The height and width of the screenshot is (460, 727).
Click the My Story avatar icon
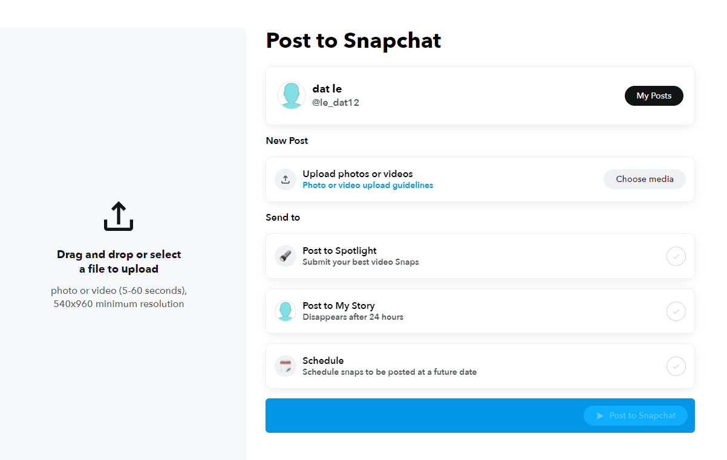click(x=285, y=311)
